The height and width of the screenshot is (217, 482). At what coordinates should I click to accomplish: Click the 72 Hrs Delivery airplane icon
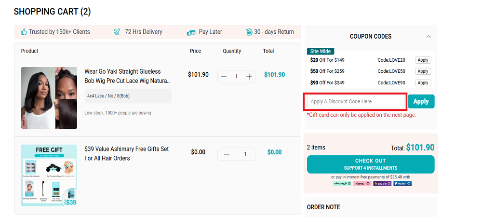(117, 32)
